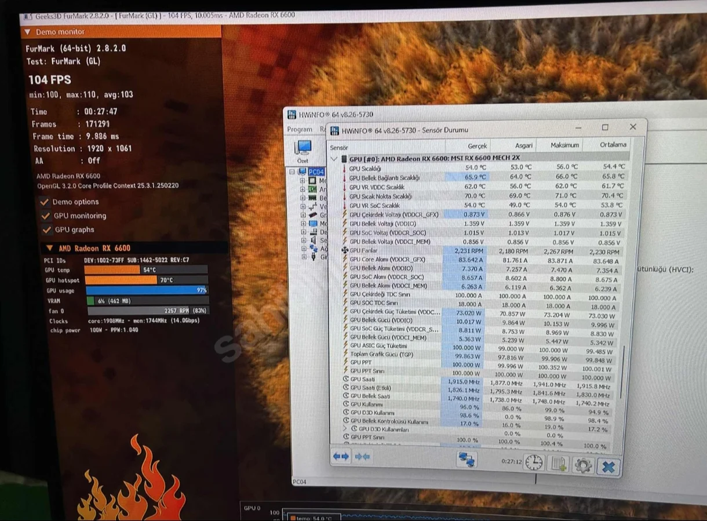This screenshot has width=707, height=521.
Task: Collapse the AMD Radeon RX 6600 section
Action: click(50, 248)
